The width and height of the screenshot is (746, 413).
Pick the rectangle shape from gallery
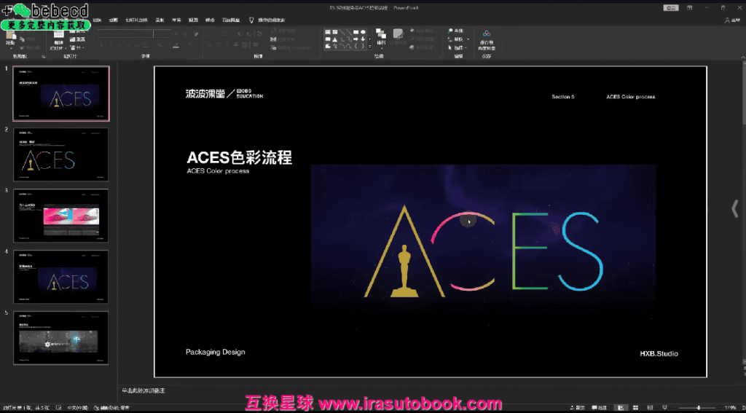[356, 32]
